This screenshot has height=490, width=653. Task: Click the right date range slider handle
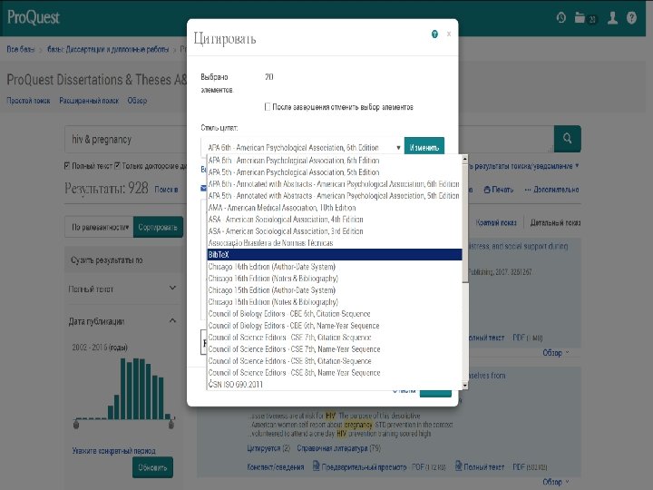click(x=171, y=424)
